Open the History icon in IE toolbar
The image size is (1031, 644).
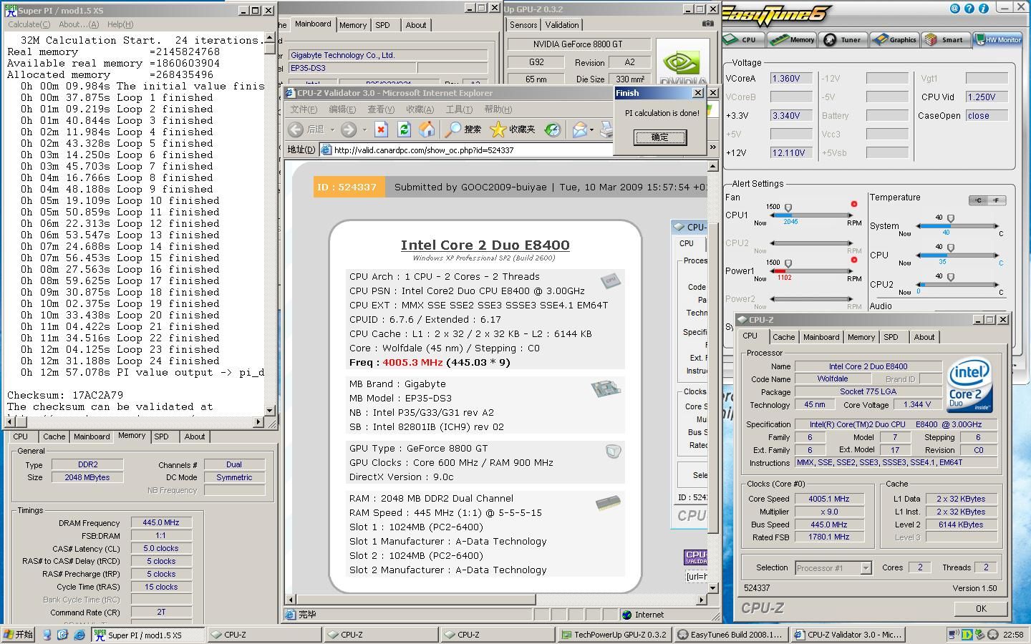tap(552, 130)
